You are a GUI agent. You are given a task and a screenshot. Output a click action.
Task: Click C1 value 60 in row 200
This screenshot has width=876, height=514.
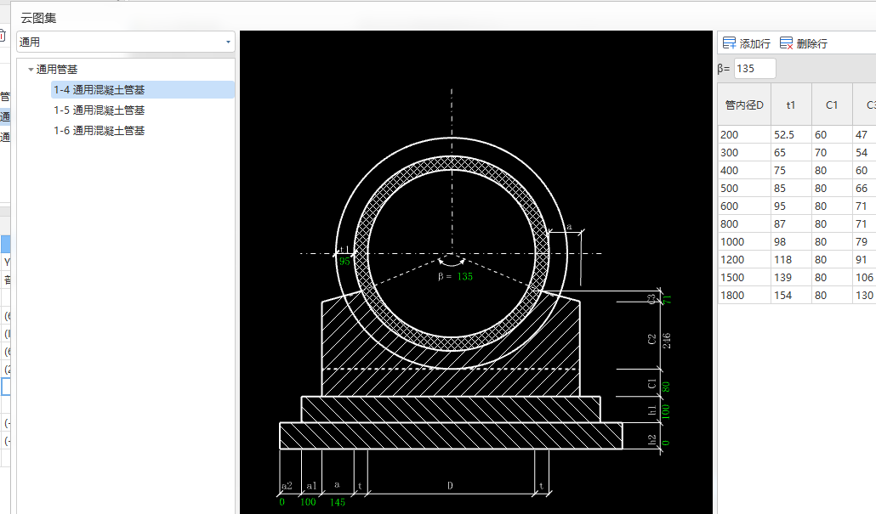(x=832, y=134)
